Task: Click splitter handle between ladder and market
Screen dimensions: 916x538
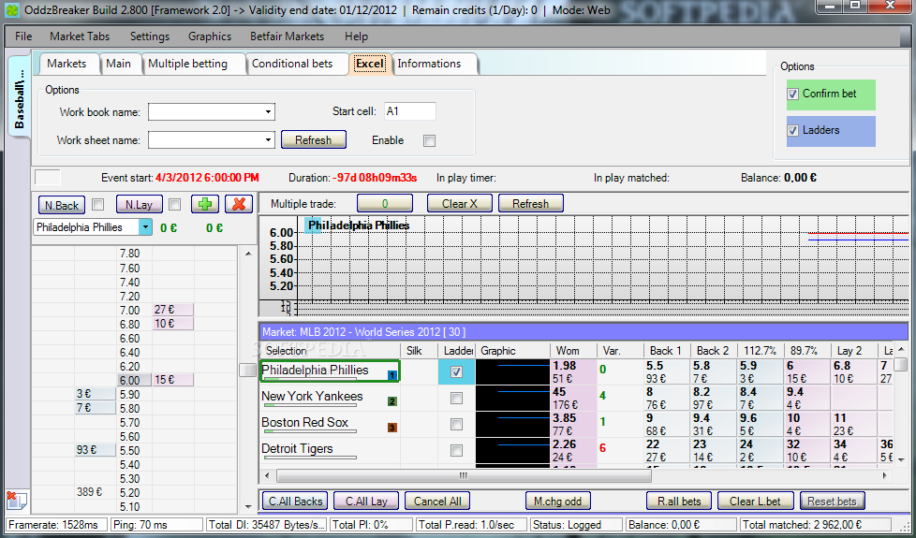Action: (x=247, y=370)
